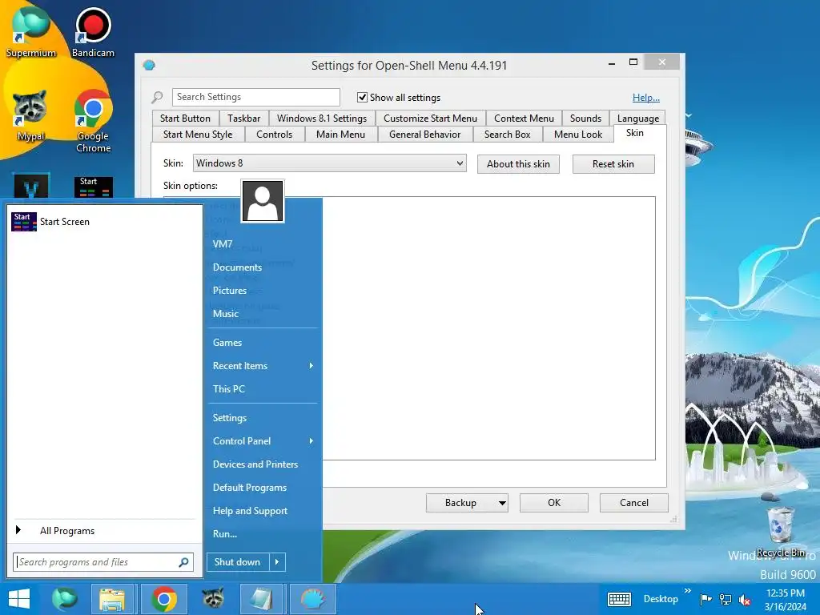820x615 pixels.
Task: Select the Context Menu tab
Action: [524, 119]
